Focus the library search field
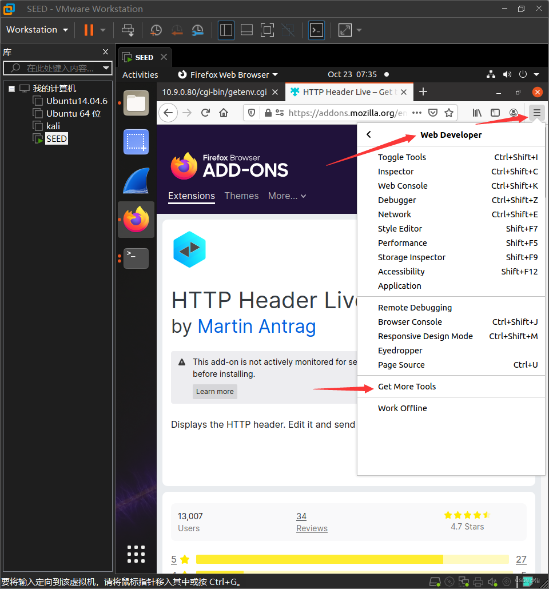 click(x=58, y=68)
